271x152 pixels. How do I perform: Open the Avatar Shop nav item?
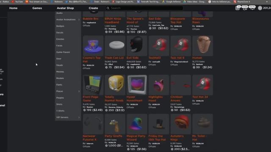click(x=65, y=8)
